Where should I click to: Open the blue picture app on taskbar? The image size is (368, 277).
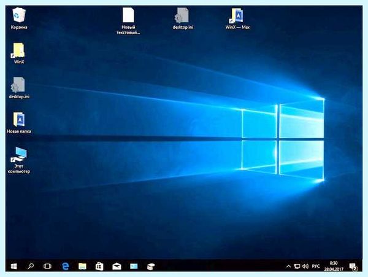coord(134,266)
